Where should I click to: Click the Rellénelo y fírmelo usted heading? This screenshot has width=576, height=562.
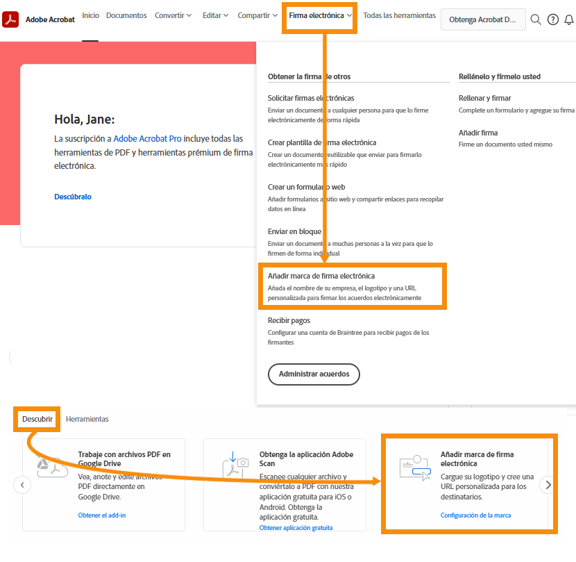(499, 76)
